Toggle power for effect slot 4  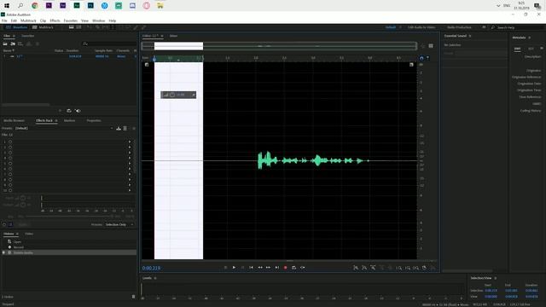pyautogui.click(x=10, y=158)
